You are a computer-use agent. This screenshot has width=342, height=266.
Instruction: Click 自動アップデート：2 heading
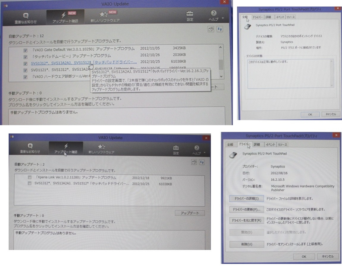[x=29, y=165]
